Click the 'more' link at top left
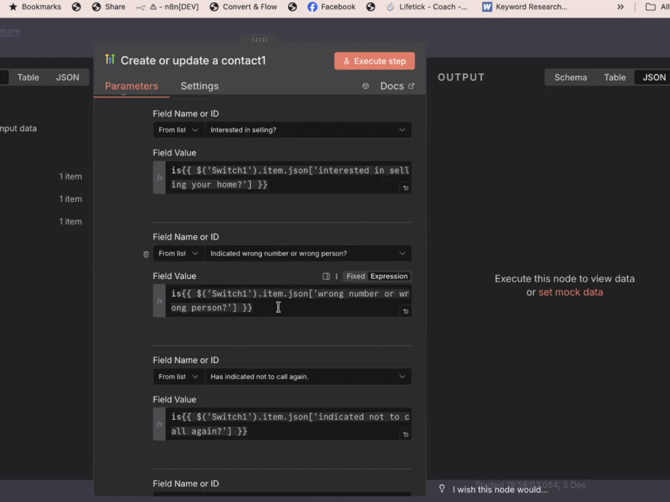Image resolution: width=670 pixels, height=502 pixels. tap(10, 31)
